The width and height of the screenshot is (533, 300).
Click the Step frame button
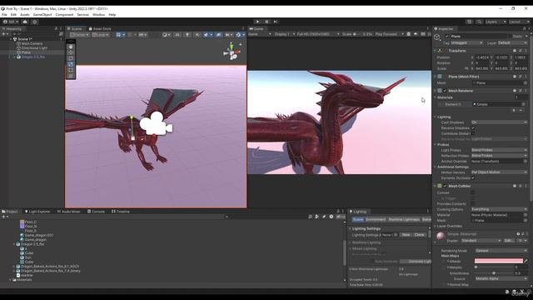click(276, 22)
